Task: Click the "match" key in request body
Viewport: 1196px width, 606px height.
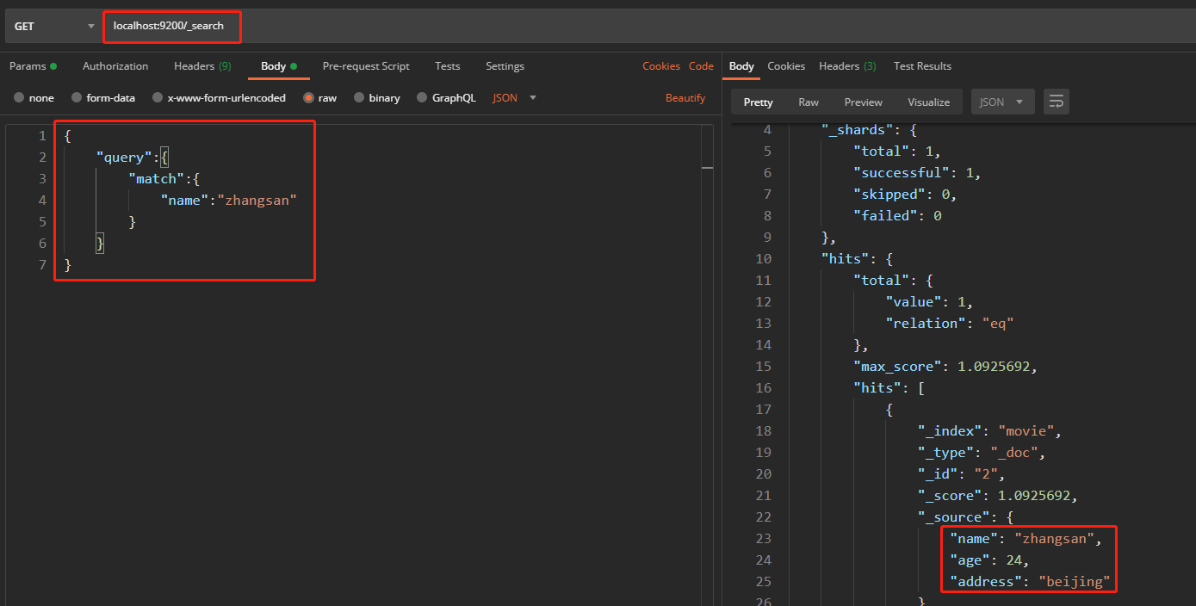Action: click(156, 179)
